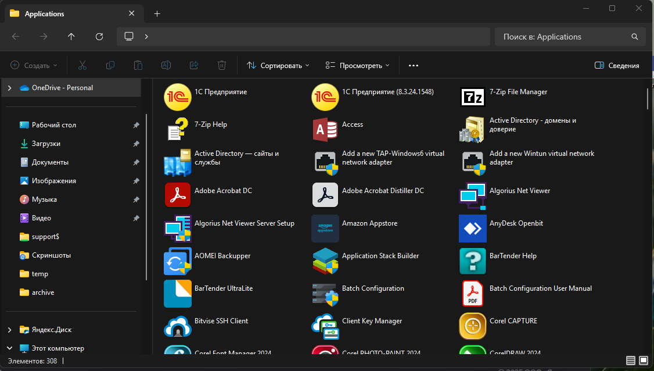Open BarTender Help icon
Viewport: 654px width, 371px height.
click(473, 261)
